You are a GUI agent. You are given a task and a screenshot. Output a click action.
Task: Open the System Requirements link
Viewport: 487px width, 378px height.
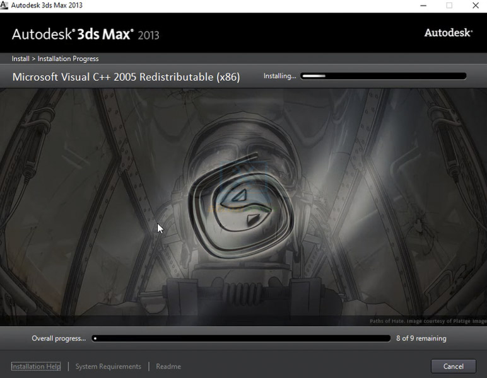click(x=108, y=366)
